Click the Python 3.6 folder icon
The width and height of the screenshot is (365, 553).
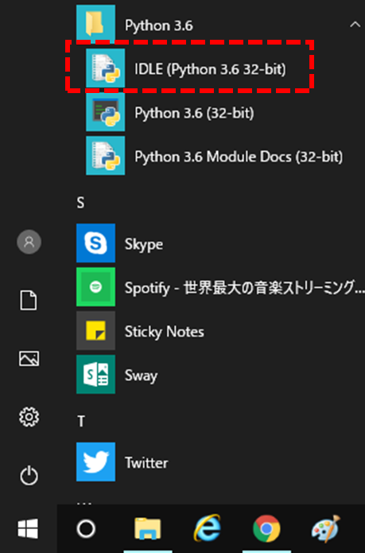95,25
